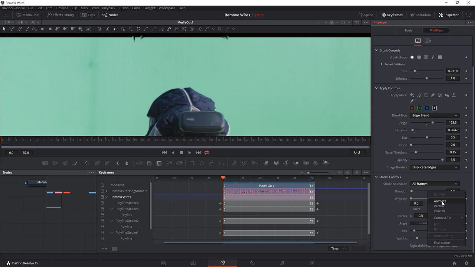The width and height of the screenshot is (475, 267).
Task: Select the hard circle brush shape
Action: tap(419, 57)
